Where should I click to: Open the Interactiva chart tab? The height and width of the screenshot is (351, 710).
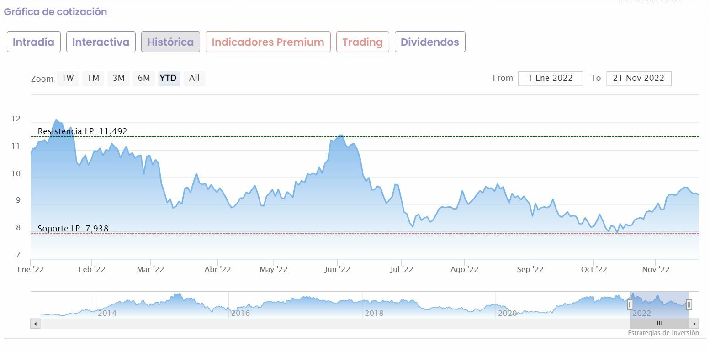(101, 42)
